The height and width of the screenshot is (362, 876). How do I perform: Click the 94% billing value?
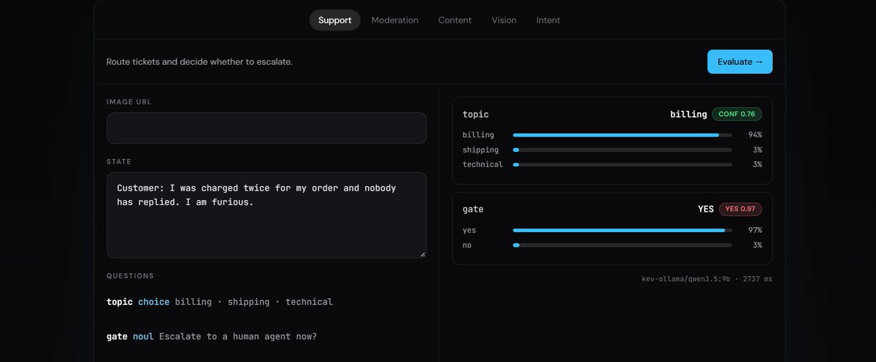[x=755, y=135]
